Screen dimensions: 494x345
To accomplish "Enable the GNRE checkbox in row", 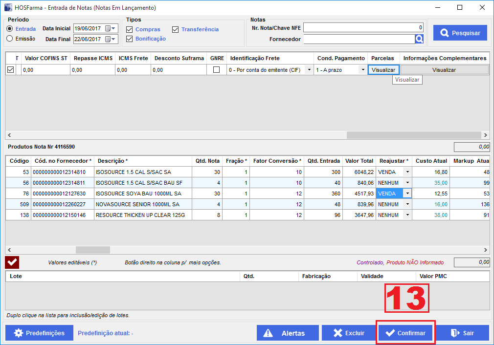I will [216, 70].
